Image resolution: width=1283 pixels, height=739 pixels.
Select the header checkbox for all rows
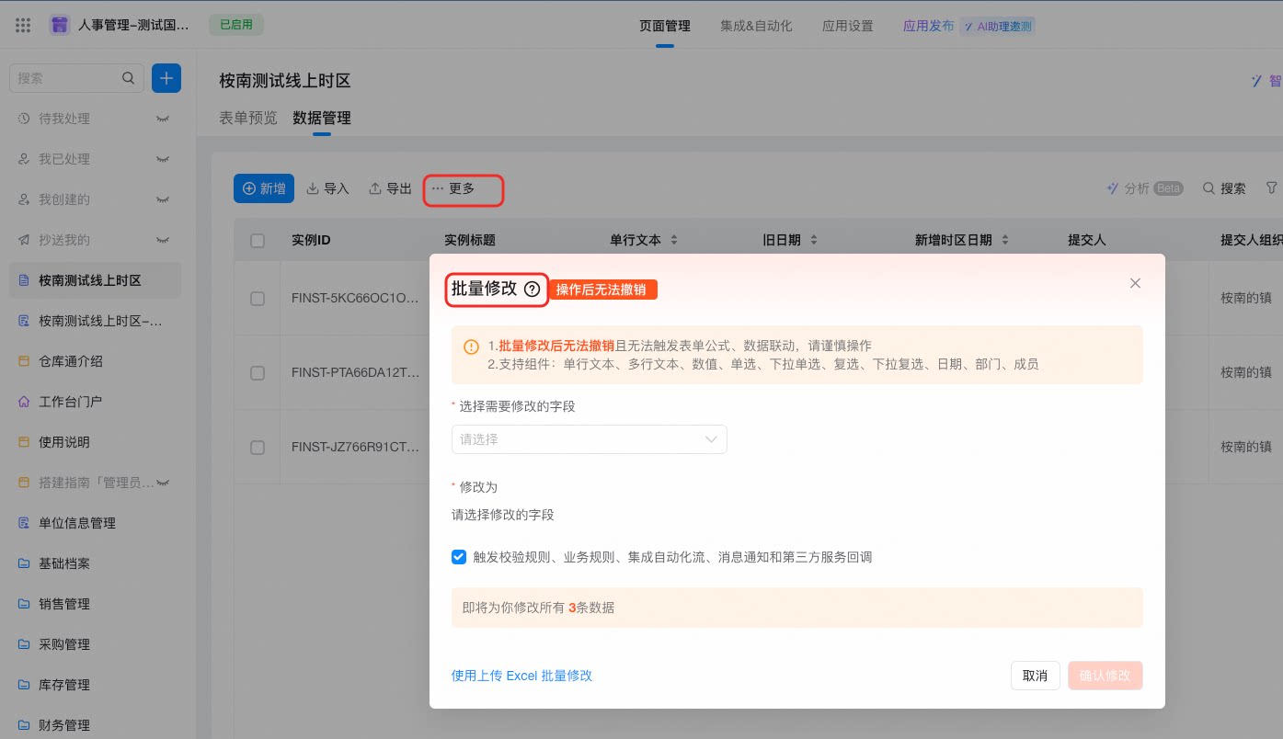pyautogui.click(x=258, y=240)
